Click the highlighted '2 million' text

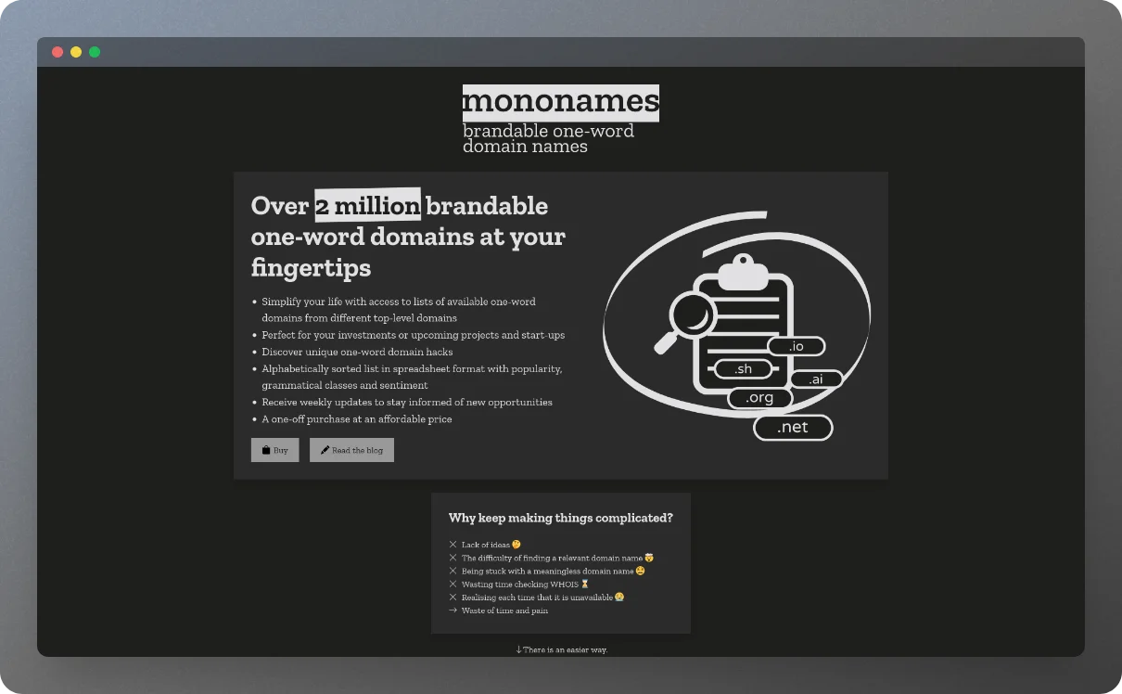click(367, 205)
